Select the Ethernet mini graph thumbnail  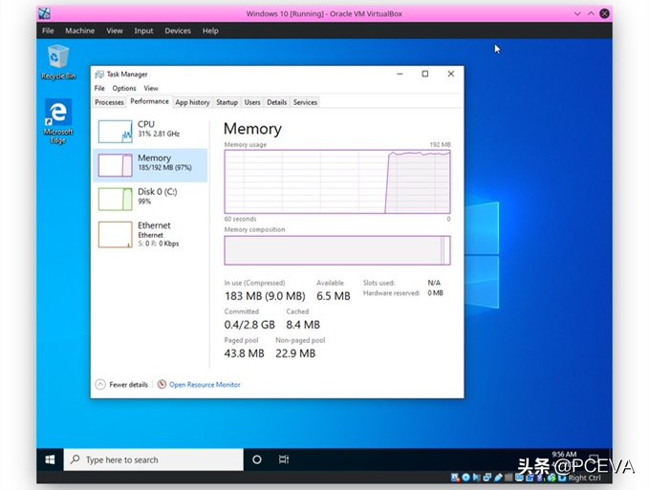pos(115,234)
